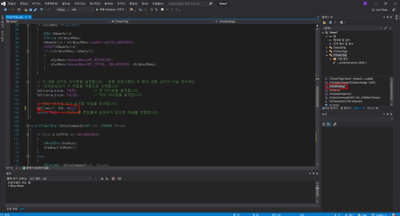This screenshot has width=400, height=216.
Task: Select OnInitDialog() in members list
Action: pyautogui.click(x=336, y=86)
